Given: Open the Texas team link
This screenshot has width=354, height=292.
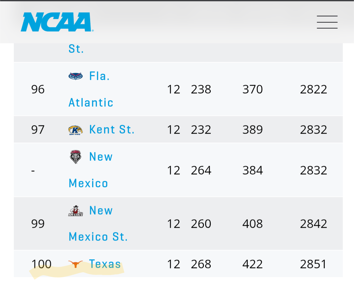Looking at the screenshot, I should pos(105,264).
